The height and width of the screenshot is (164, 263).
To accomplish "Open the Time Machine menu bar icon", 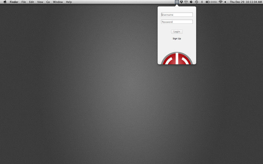I will pyautogui.click(x=197, y=2).
